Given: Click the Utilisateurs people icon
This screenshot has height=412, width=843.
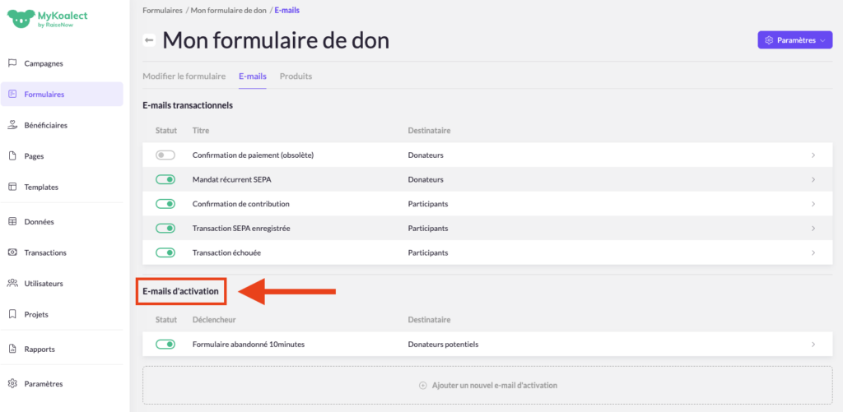Looking at the screenshot, I should click(12, 283).
